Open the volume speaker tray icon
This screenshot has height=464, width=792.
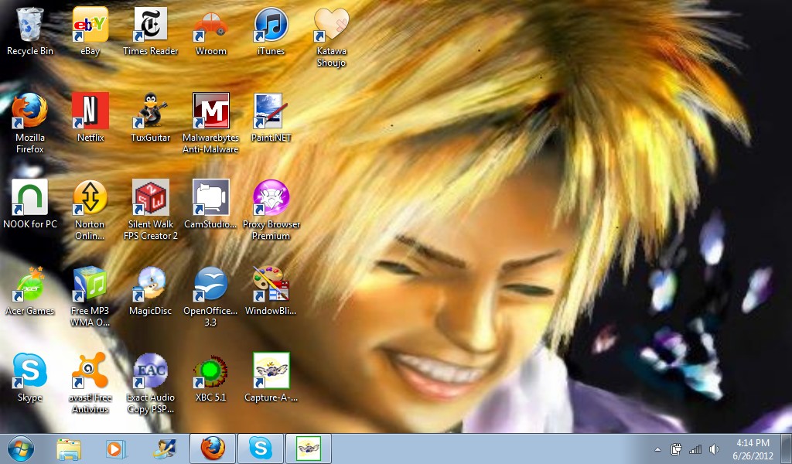[714, 449]
